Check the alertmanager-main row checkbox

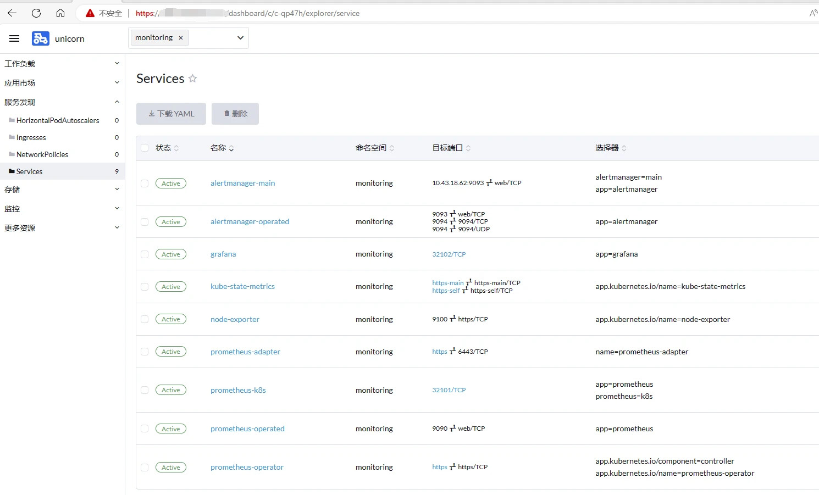145,183
